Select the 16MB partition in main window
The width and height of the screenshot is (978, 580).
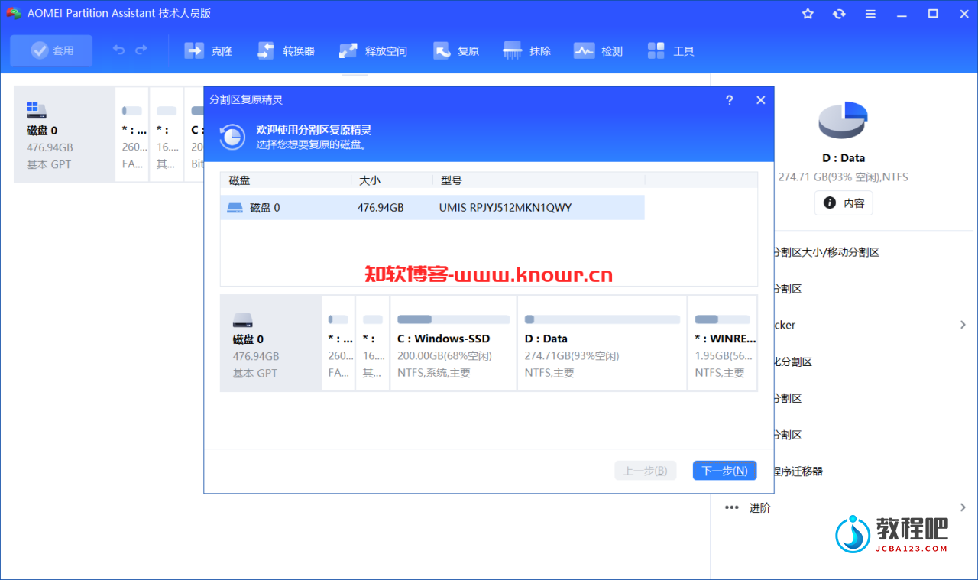coord(167,134)
